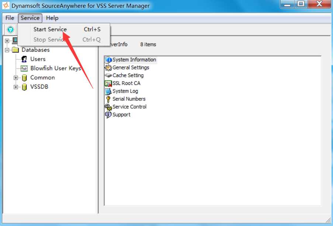The height and width of the screenshot is (226, 333).
Task: Expand the VSSDB database node
Action: click(16, 87)
